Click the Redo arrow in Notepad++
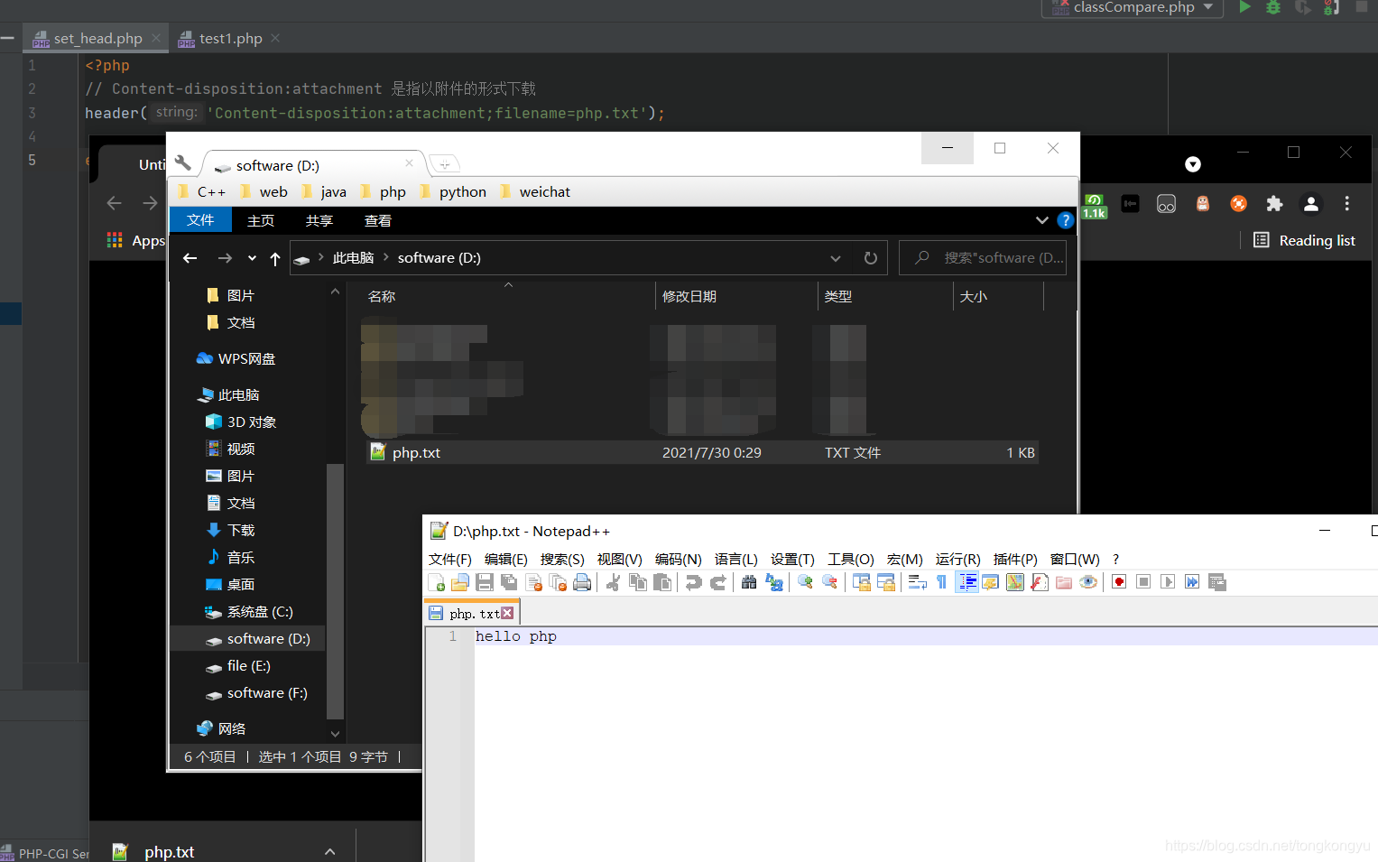The width and height of the screenshot is (1378, 862). click(x=717, y=582)
